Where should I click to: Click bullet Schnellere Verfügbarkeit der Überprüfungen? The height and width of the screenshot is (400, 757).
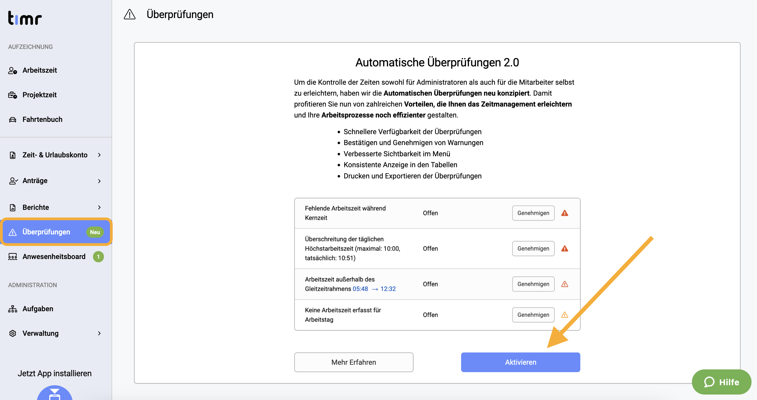click(412, 132)
